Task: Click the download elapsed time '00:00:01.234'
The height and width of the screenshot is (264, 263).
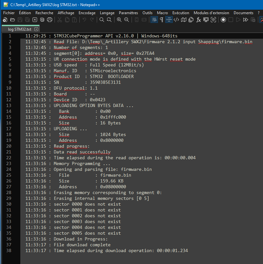Action: (x=172, y=250)
